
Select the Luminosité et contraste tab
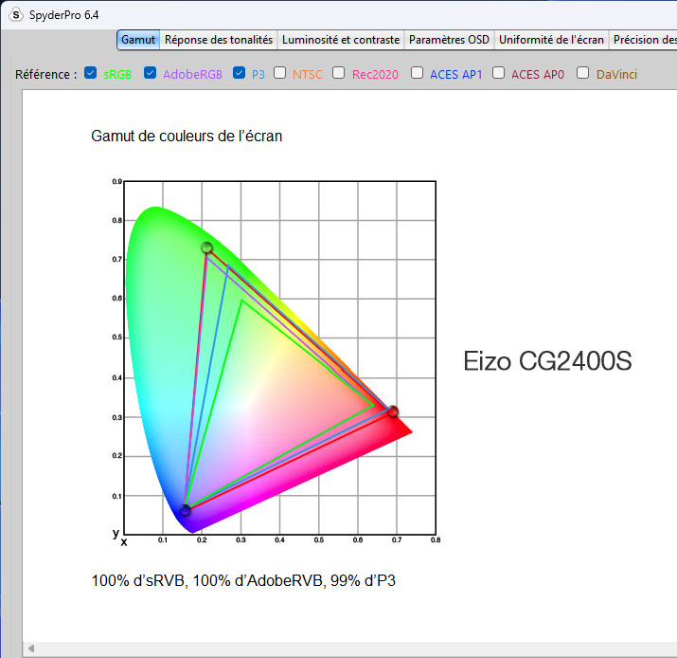tap(341, 40)
